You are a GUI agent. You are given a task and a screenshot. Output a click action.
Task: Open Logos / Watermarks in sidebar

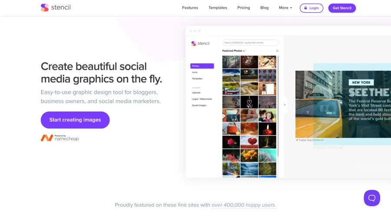tap(202, 99)
